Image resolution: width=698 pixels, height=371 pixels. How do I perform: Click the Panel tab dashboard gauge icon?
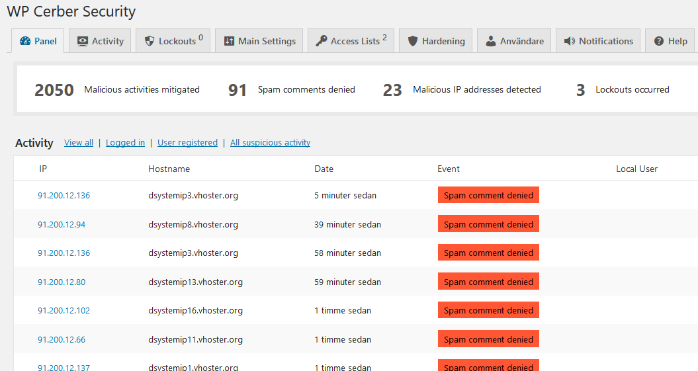26,41
